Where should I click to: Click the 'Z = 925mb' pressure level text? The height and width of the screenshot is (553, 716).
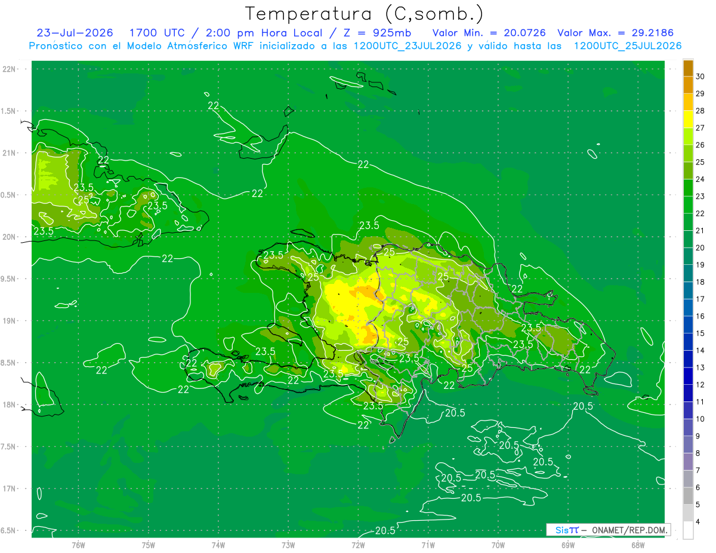pyautogui.click(x=374, y=33)
